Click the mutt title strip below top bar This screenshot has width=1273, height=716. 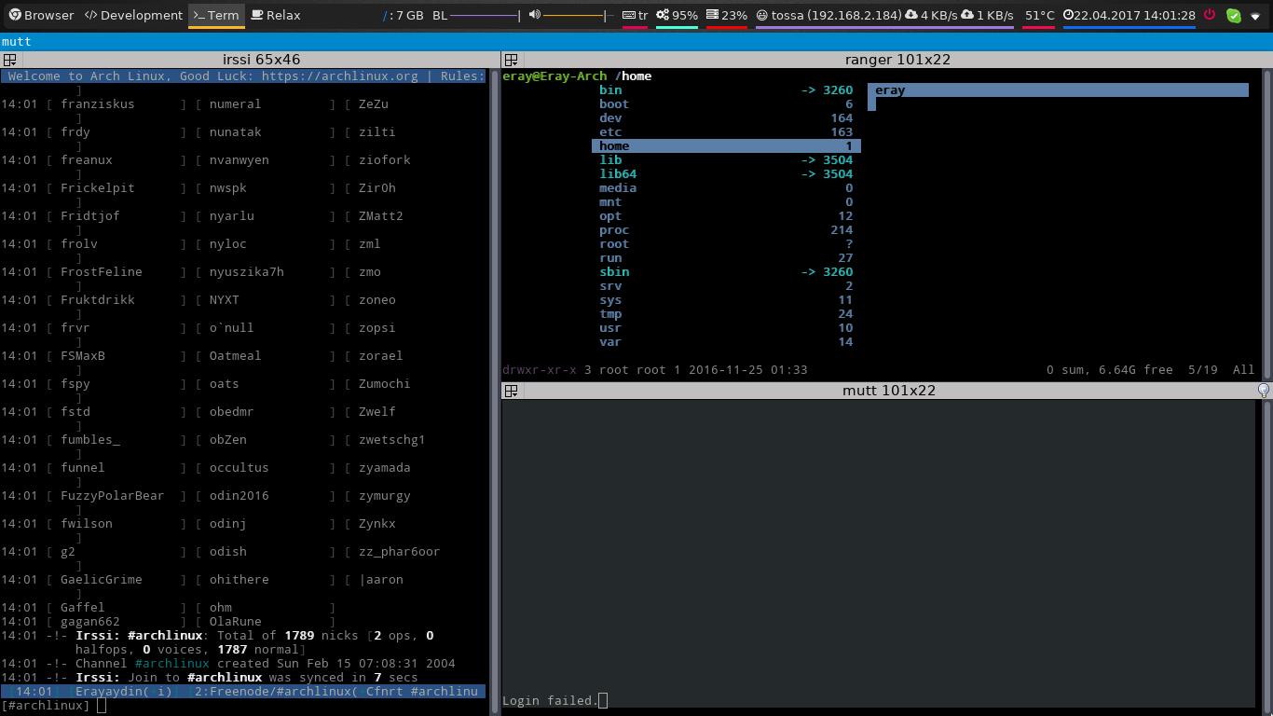click(636, 42)
